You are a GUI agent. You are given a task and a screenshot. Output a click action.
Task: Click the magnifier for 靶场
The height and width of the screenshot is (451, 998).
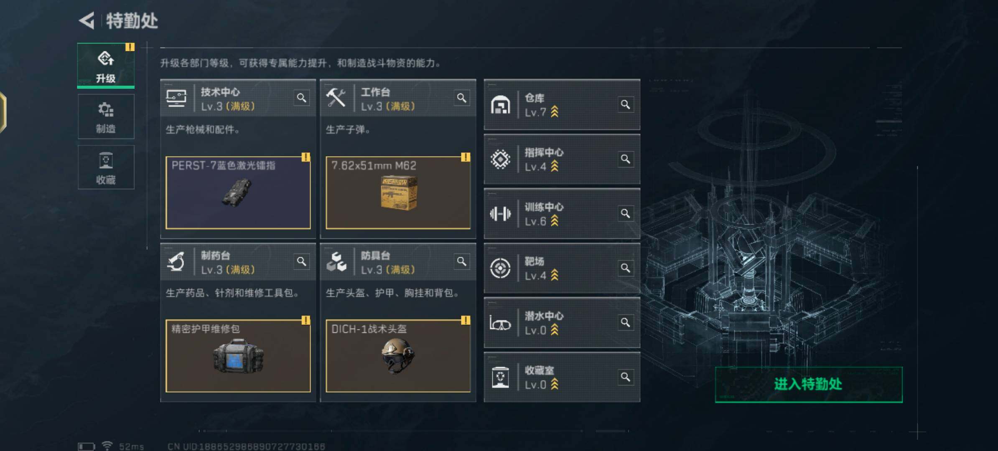pyautogui.click(x=625, y=268)
